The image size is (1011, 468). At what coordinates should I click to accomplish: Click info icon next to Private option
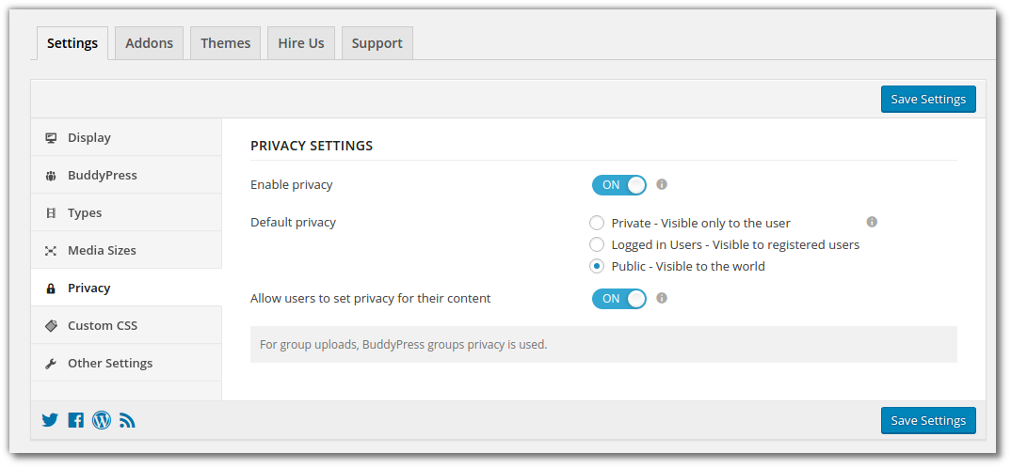coord(872,222)
